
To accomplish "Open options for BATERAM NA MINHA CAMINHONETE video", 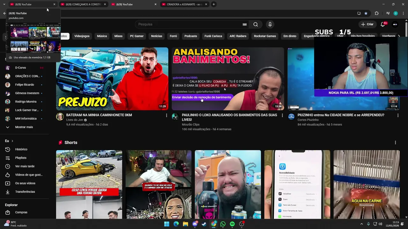I will [x=166, y=115].
